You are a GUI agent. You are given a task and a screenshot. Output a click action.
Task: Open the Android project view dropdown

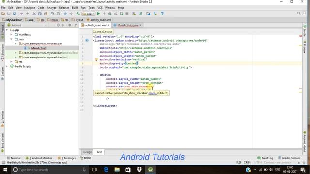27,25
